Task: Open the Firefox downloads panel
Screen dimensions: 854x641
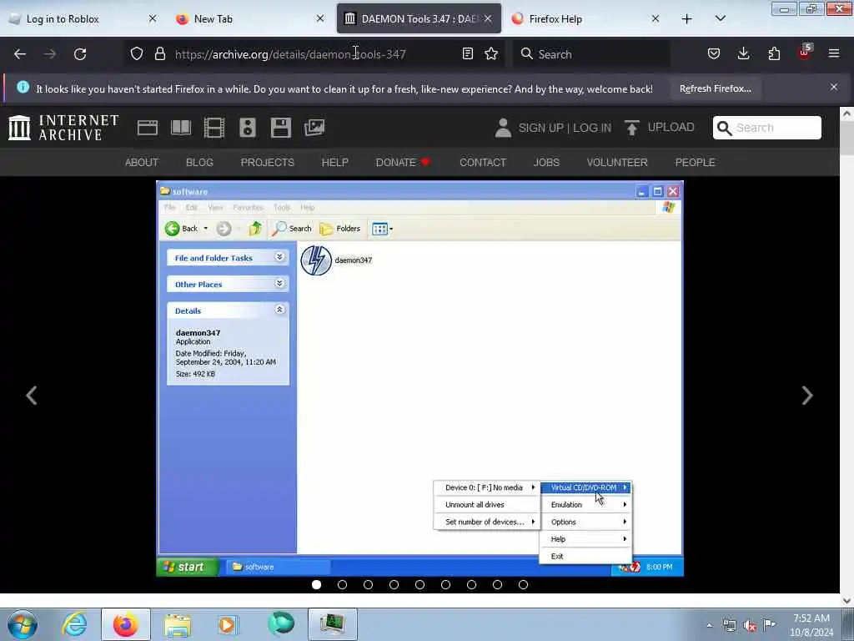Action: coord(743,53)
